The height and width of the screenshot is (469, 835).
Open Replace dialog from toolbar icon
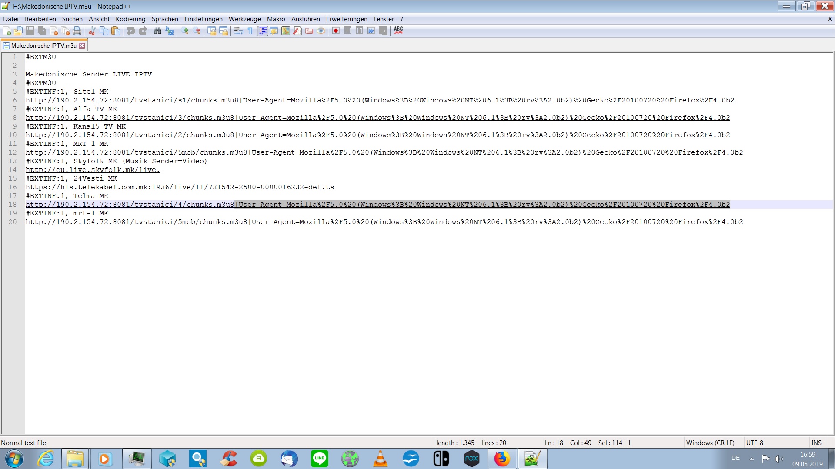pos(170,31)
